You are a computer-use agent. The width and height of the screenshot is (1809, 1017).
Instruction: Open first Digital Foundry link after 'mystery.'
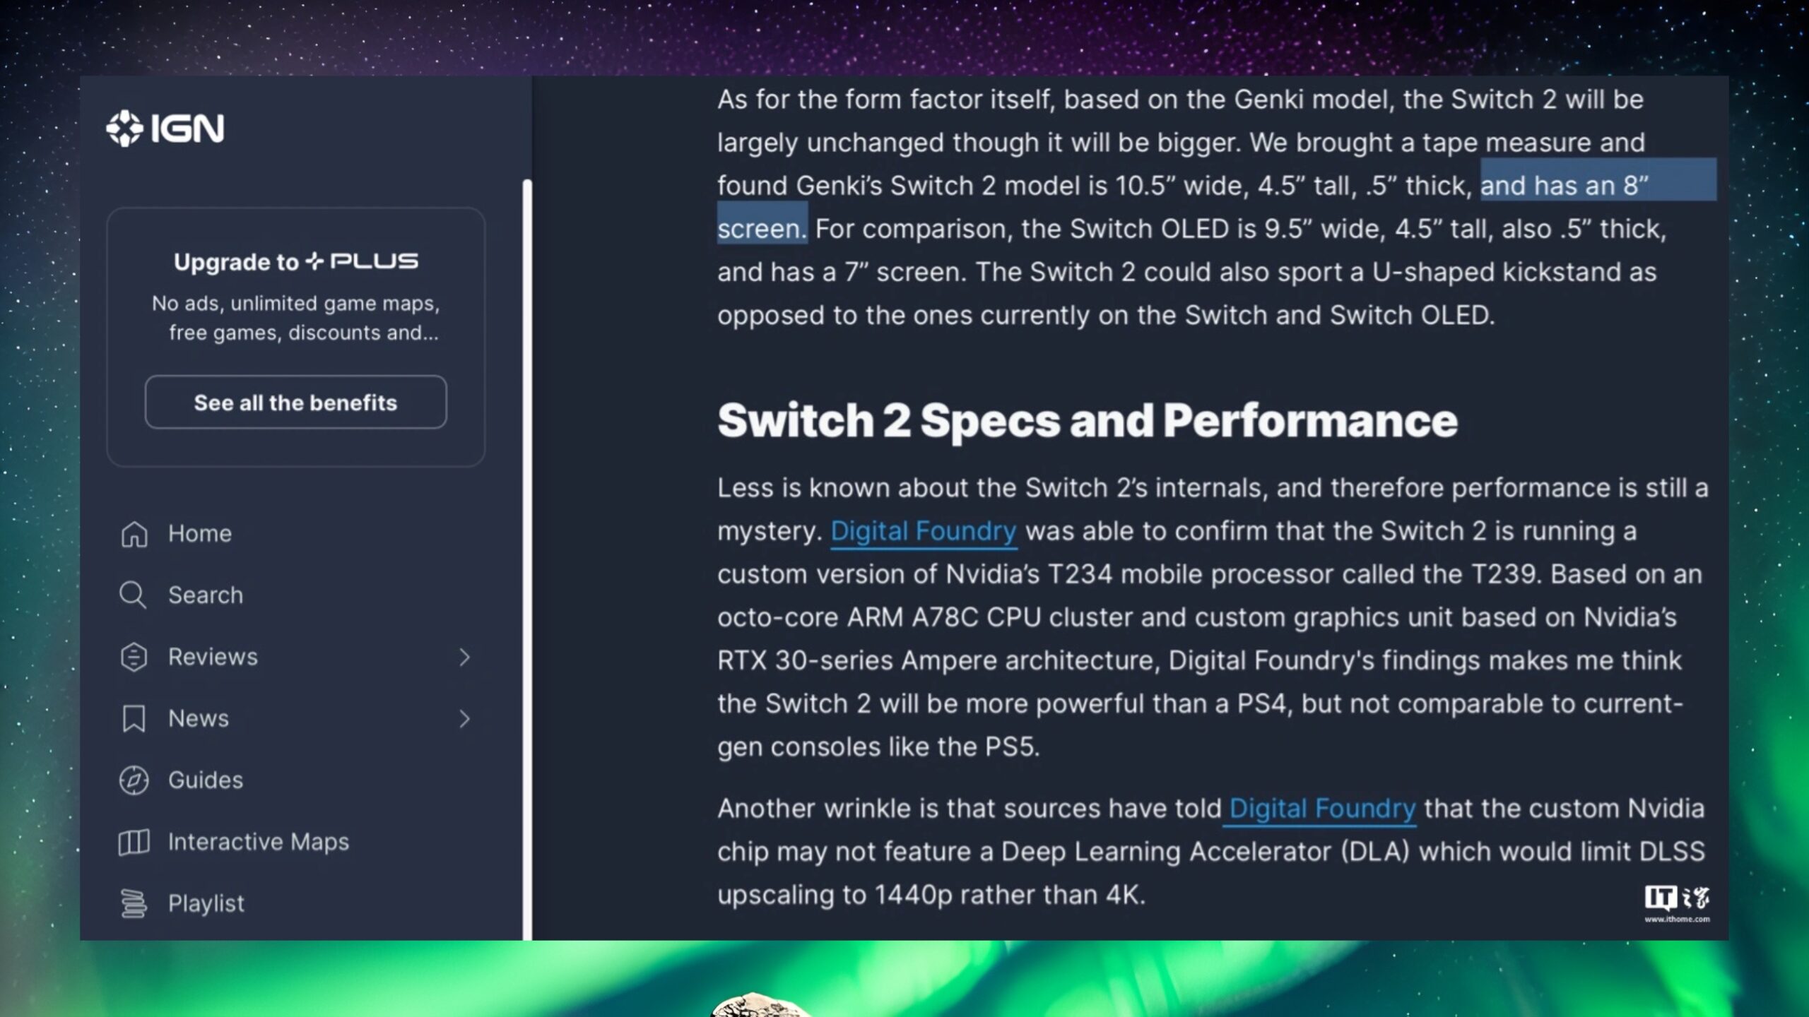[923, 531]
